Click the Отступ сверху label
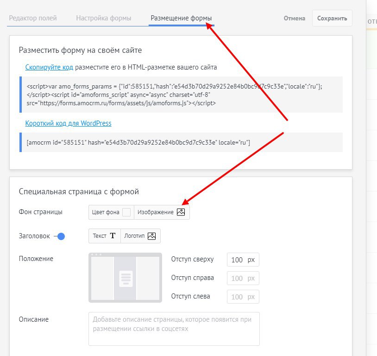Viewport: 377px width, 356px height. pos(192,259)
